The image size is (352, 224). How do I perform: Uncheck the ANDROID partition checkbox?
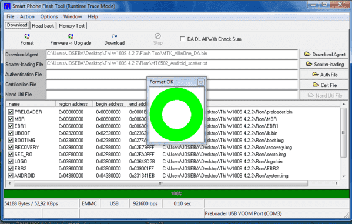[11, 175]
